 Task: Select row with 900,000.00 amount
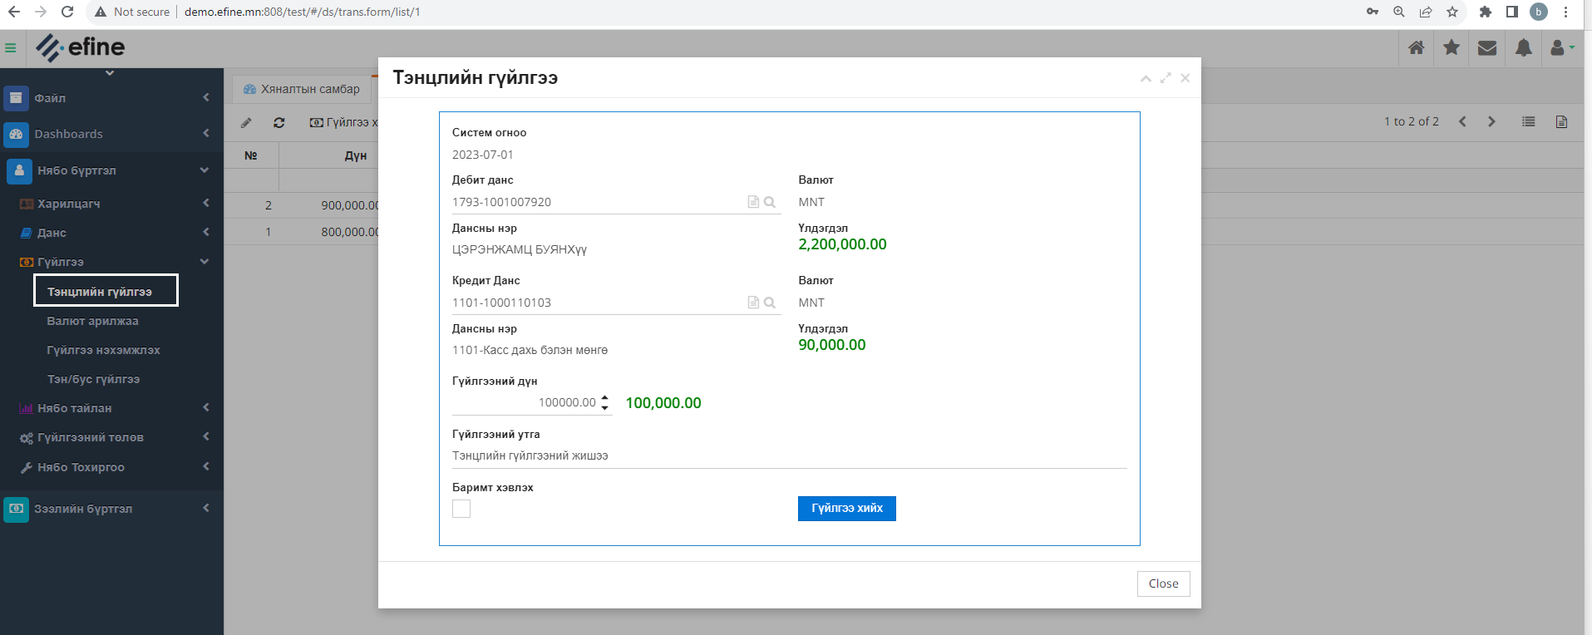pyautogui.click(x=301, y=205)
